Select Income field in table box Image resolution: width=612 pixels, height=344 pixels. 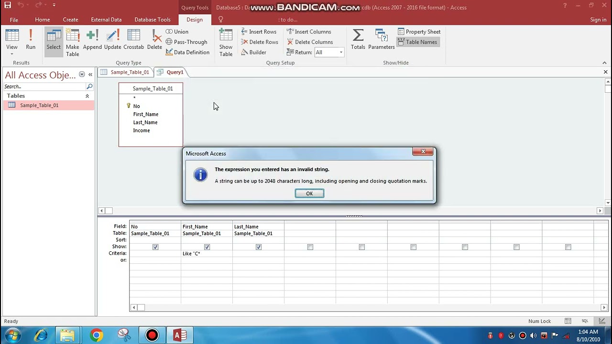(x=142, y=130)
